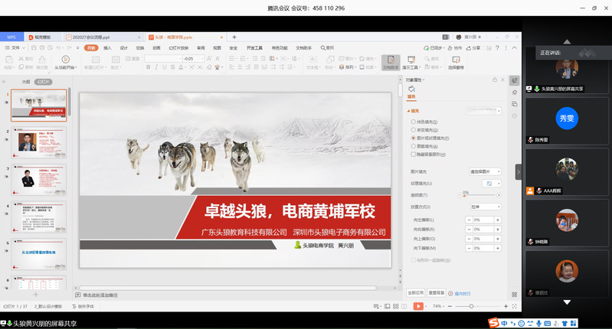
Task: Click the Italic formatting icon
Action: [156, 67]
